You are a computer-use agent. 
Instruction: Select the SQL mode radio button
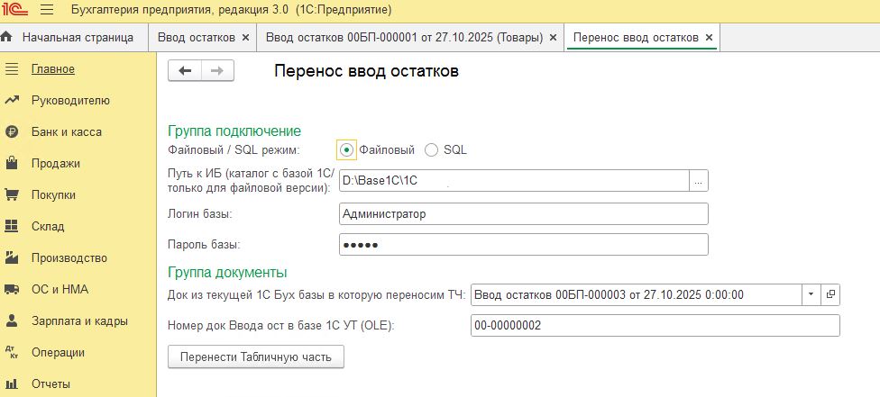(431, 150)
